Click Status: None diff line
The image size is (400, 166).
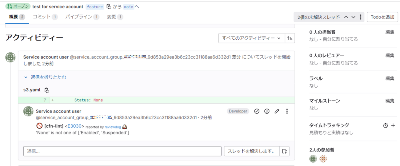click(x=89, y=100)
